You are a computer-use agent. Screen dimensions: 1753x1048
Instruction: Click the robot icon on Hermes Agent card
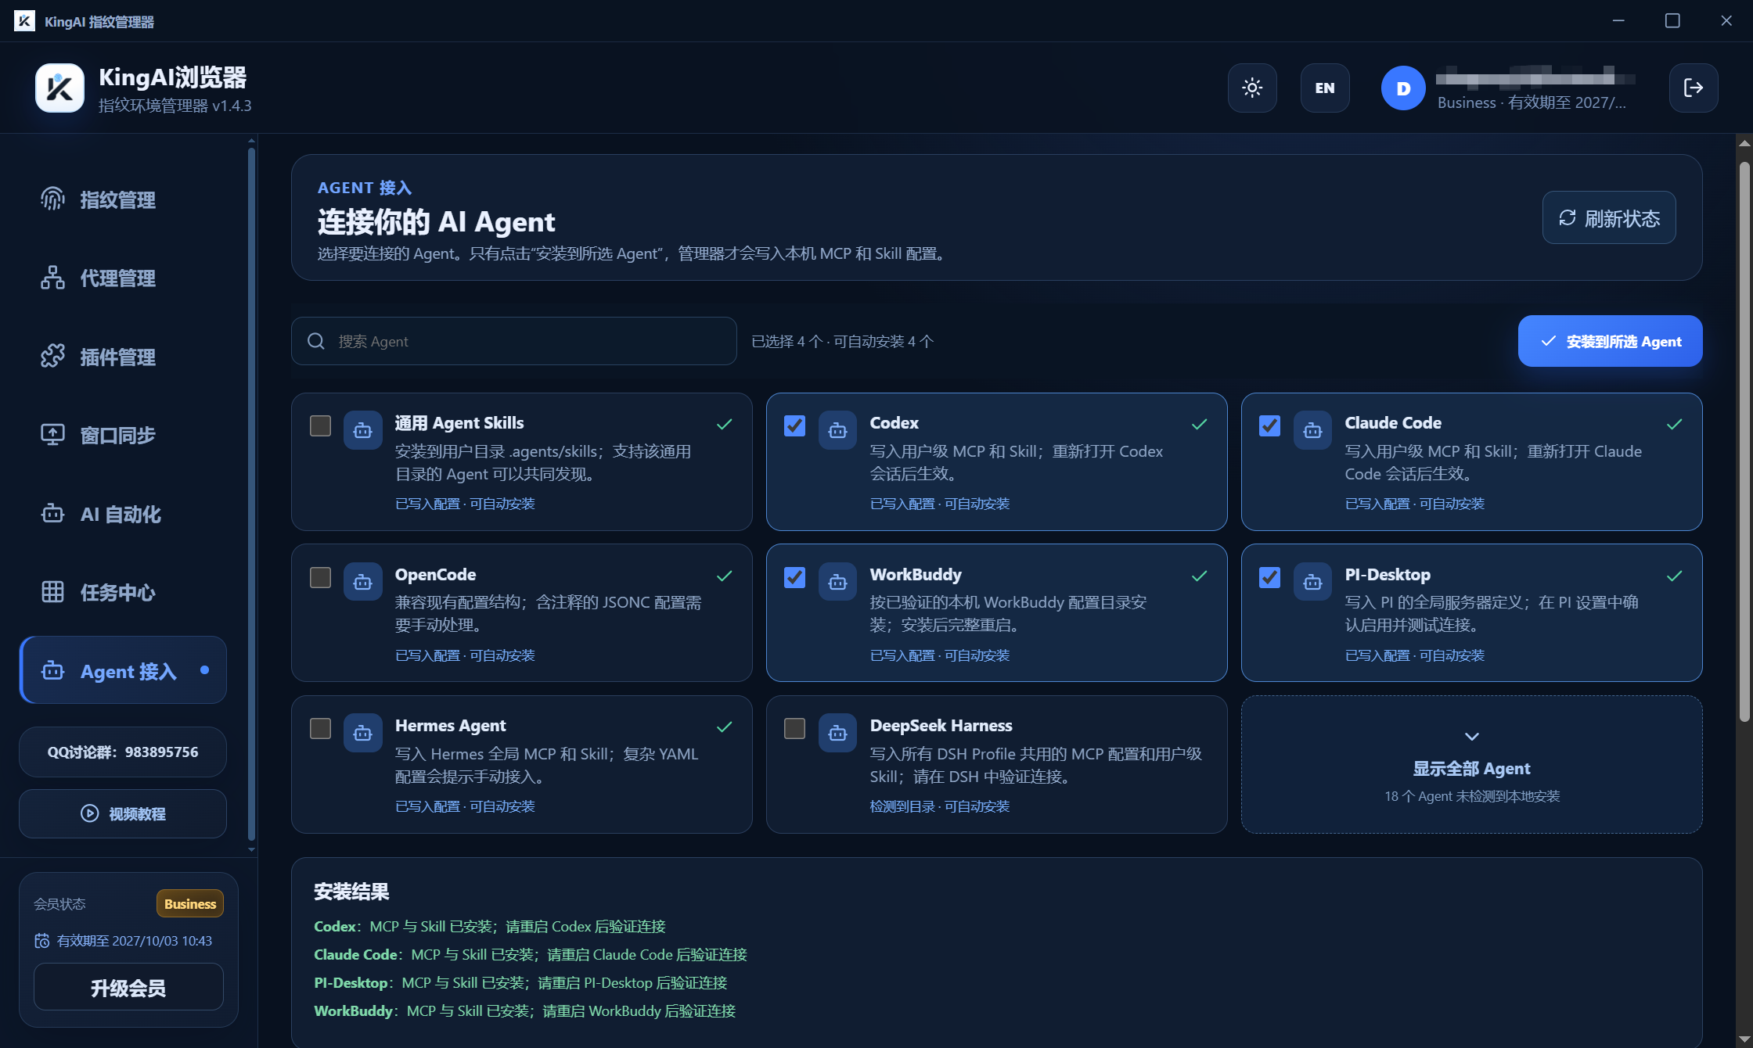362,733
